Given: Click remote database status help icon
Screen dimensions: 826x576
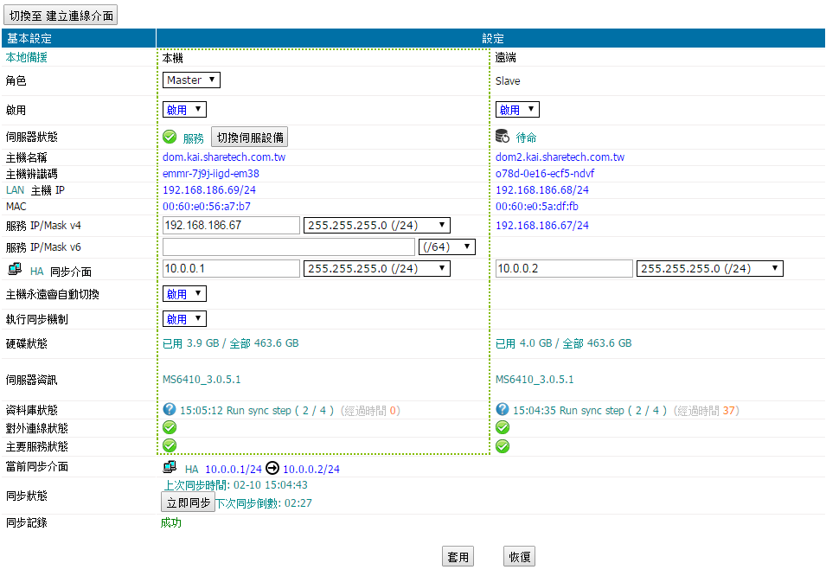Looking at the screenshot, I should coord(503,410).
